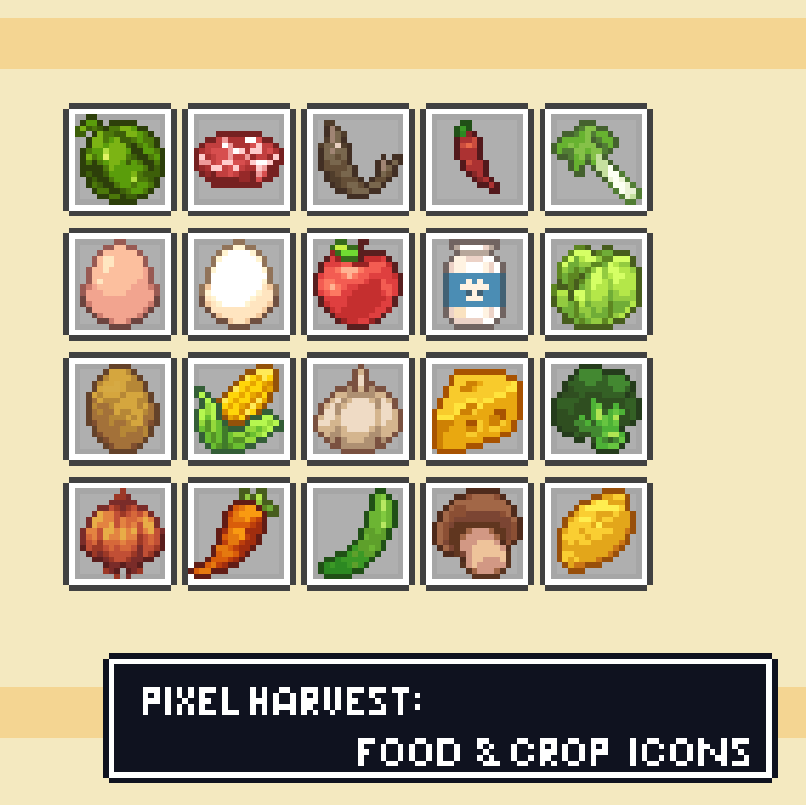The height and width of the screenshot is (805, 806).
Task: Click the watermelon icon
Action: [x=120, y=160]
